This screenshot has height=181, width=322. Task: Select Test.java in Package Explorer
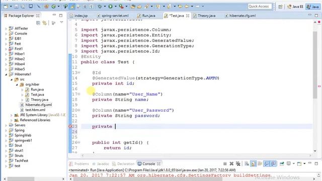37,95
